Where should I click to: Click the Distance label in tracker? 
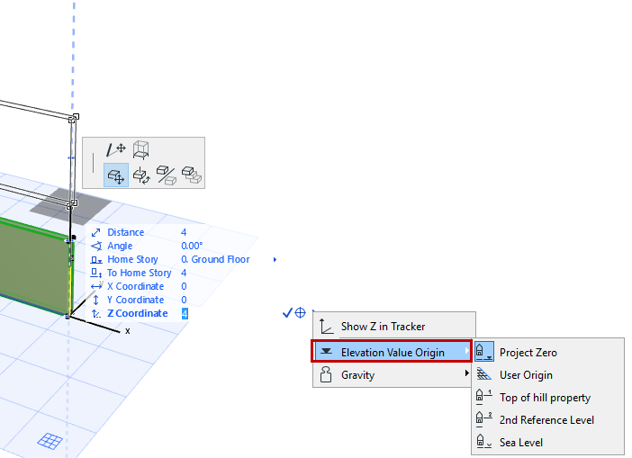point(126,232)
